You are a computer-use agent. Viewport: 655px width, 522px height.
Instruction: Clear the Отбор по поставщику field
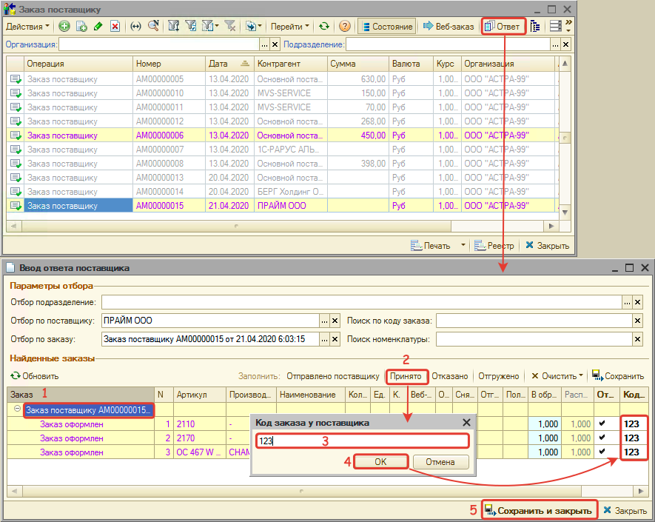pos(335,321)
